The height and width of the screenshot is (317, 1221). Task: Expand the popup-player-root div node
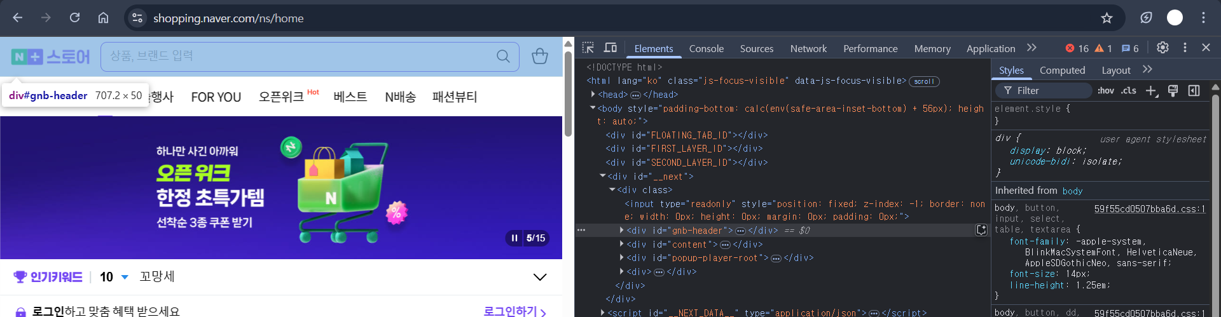[x=621, y=257]
